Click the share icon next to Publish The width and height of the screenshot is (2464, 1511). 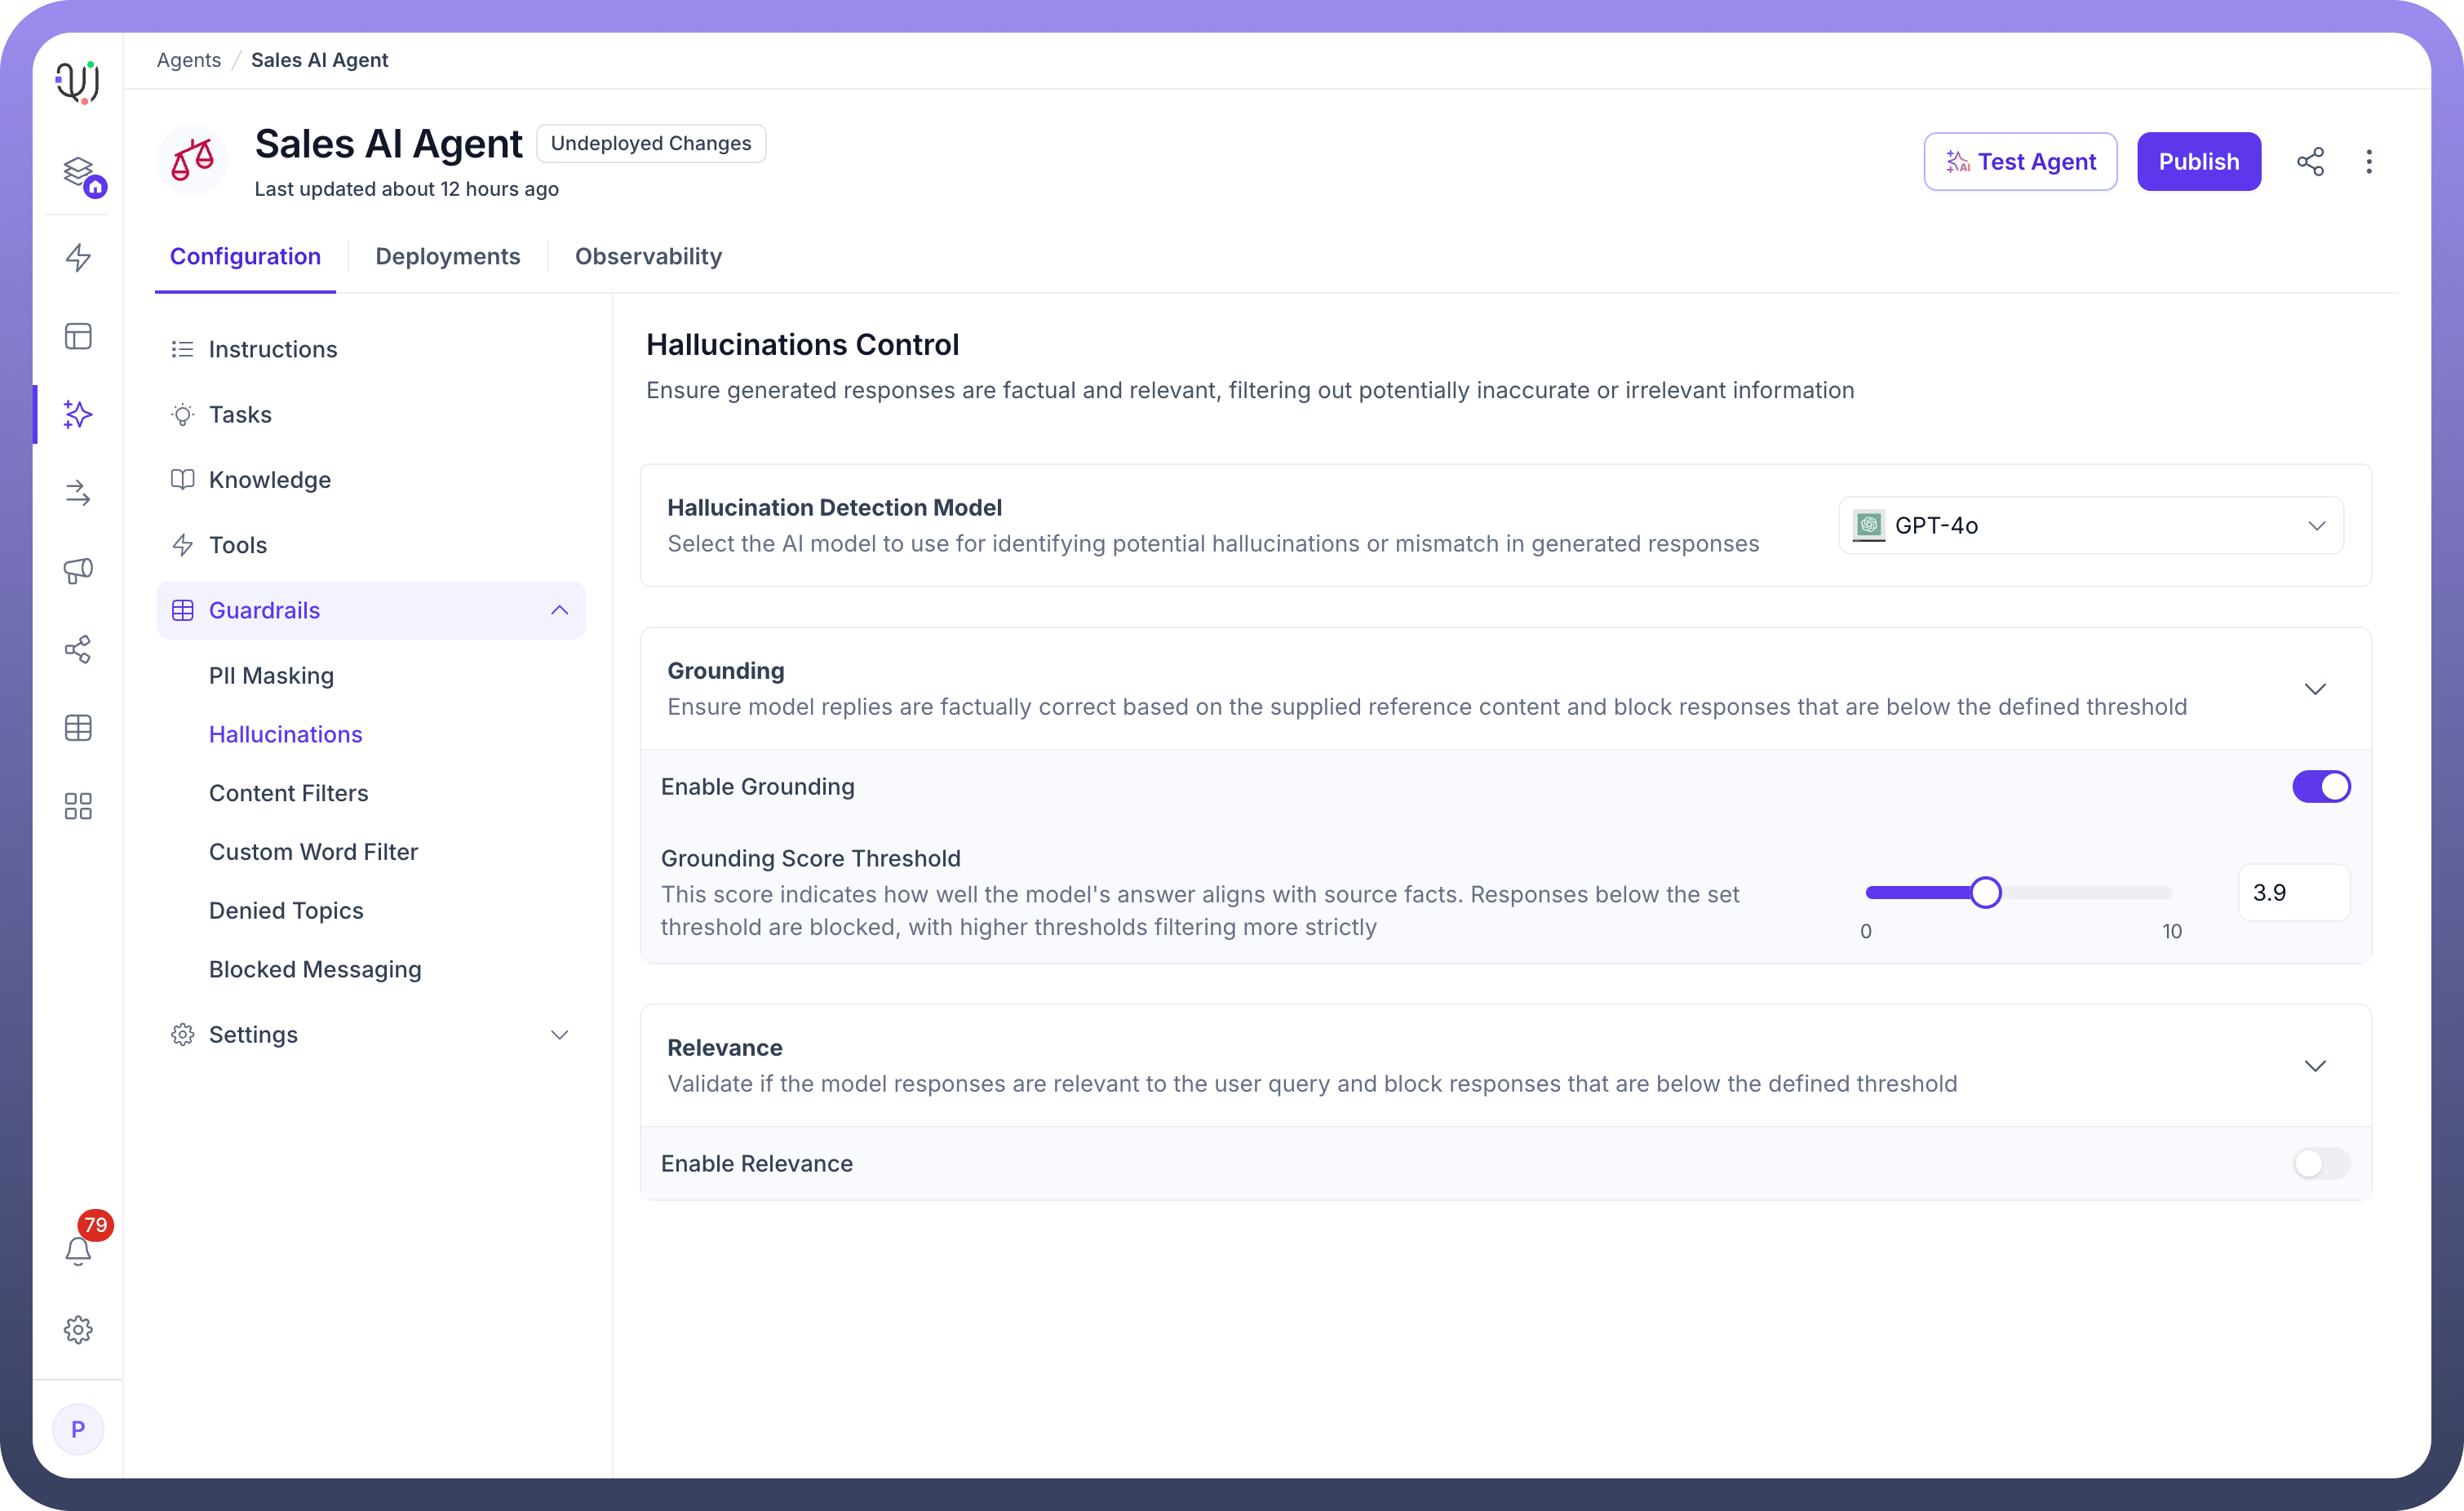pyautogui.click(x=2309, y=162)
